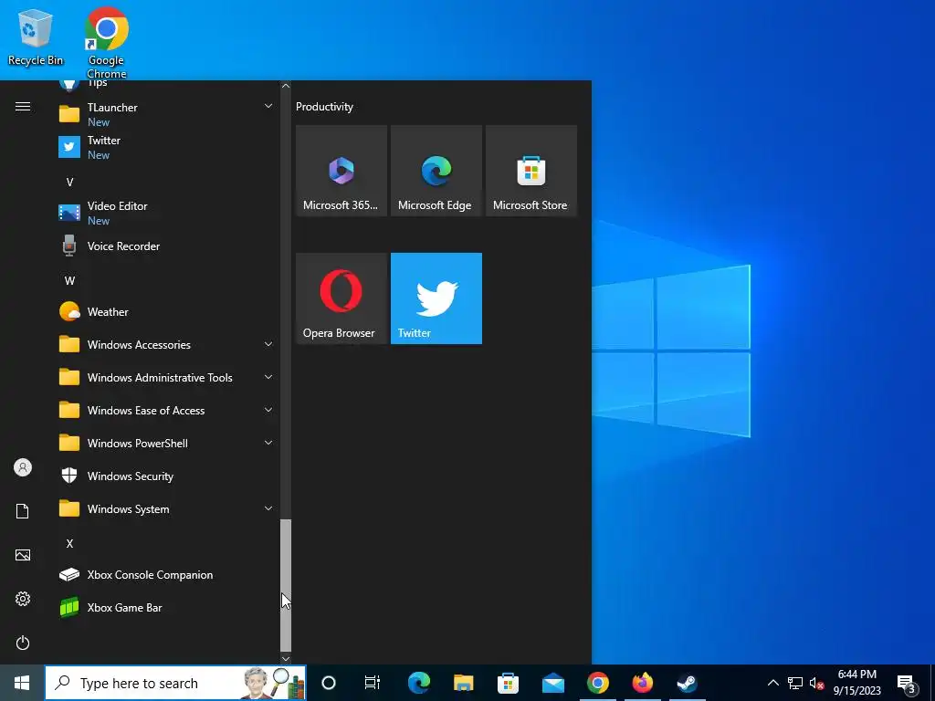
Task: Open Microsoft Edge from the taskbar
Action: pyautogui.click(x=419, y=683)
